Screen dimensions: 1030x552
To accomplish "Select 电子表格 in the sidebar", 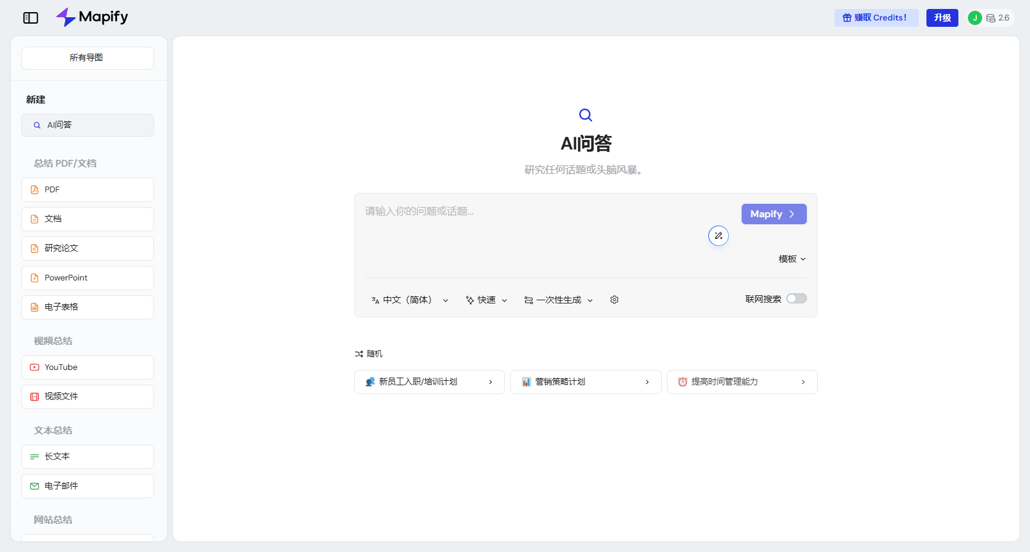I will point(88,307).
